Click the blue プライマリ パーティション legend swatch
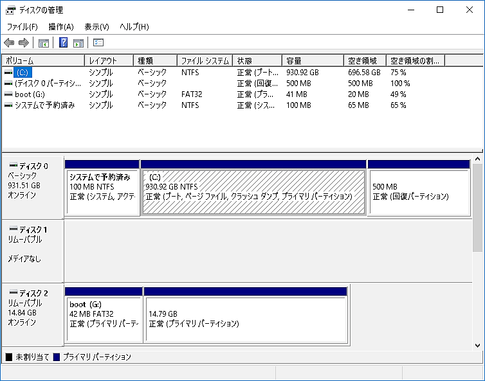 [57, 357]
